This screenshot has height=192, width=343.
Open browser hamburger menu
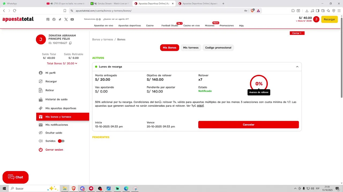[339, 11]
